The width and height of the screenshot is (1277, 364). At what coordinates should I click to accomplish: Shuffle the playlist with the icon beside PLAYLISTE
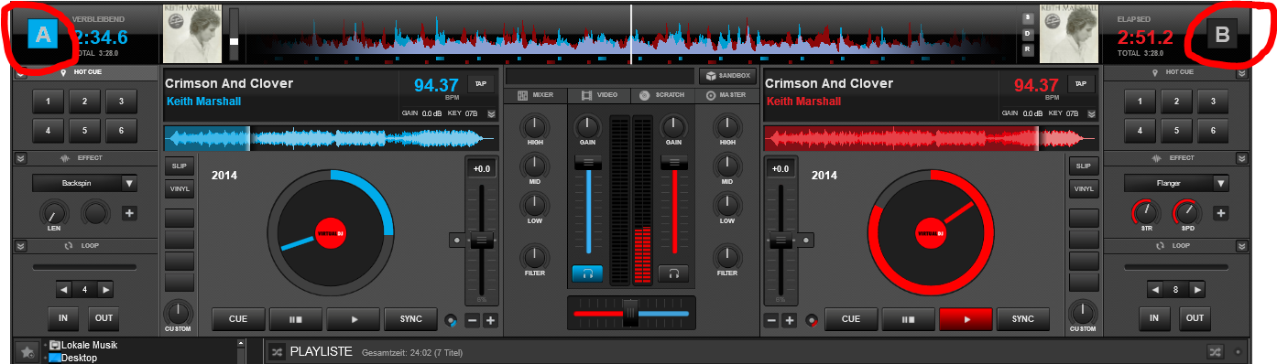pyautogui.click(x=277, y=351)
